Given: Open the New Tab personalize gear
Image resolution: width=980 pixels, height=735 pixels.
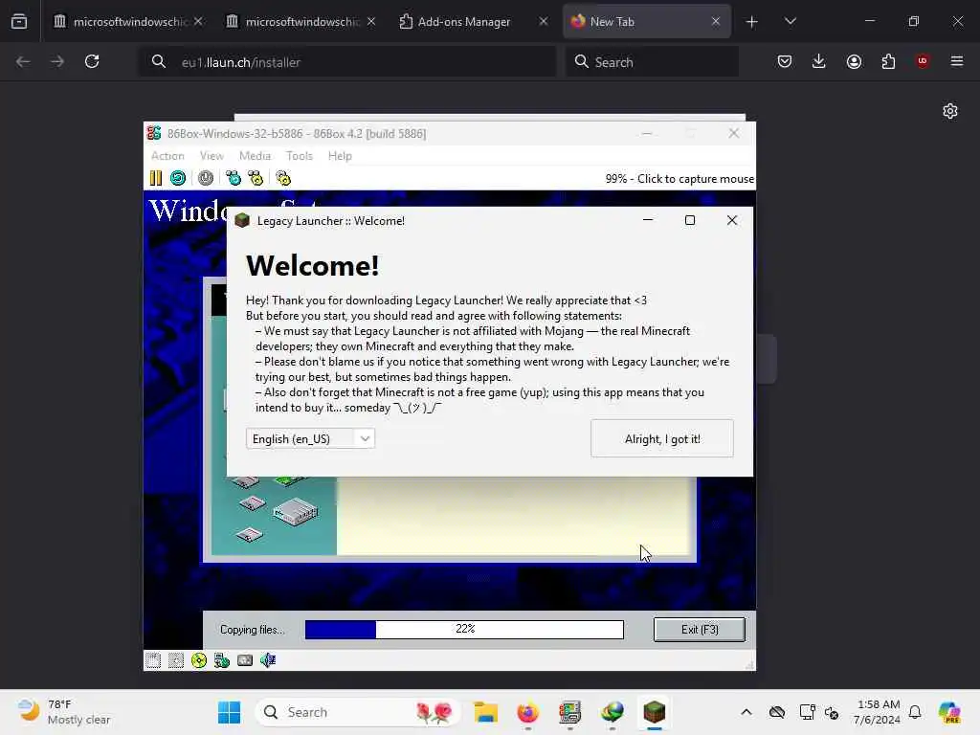Looking at the screenshot, I should (x=950, y=111).
